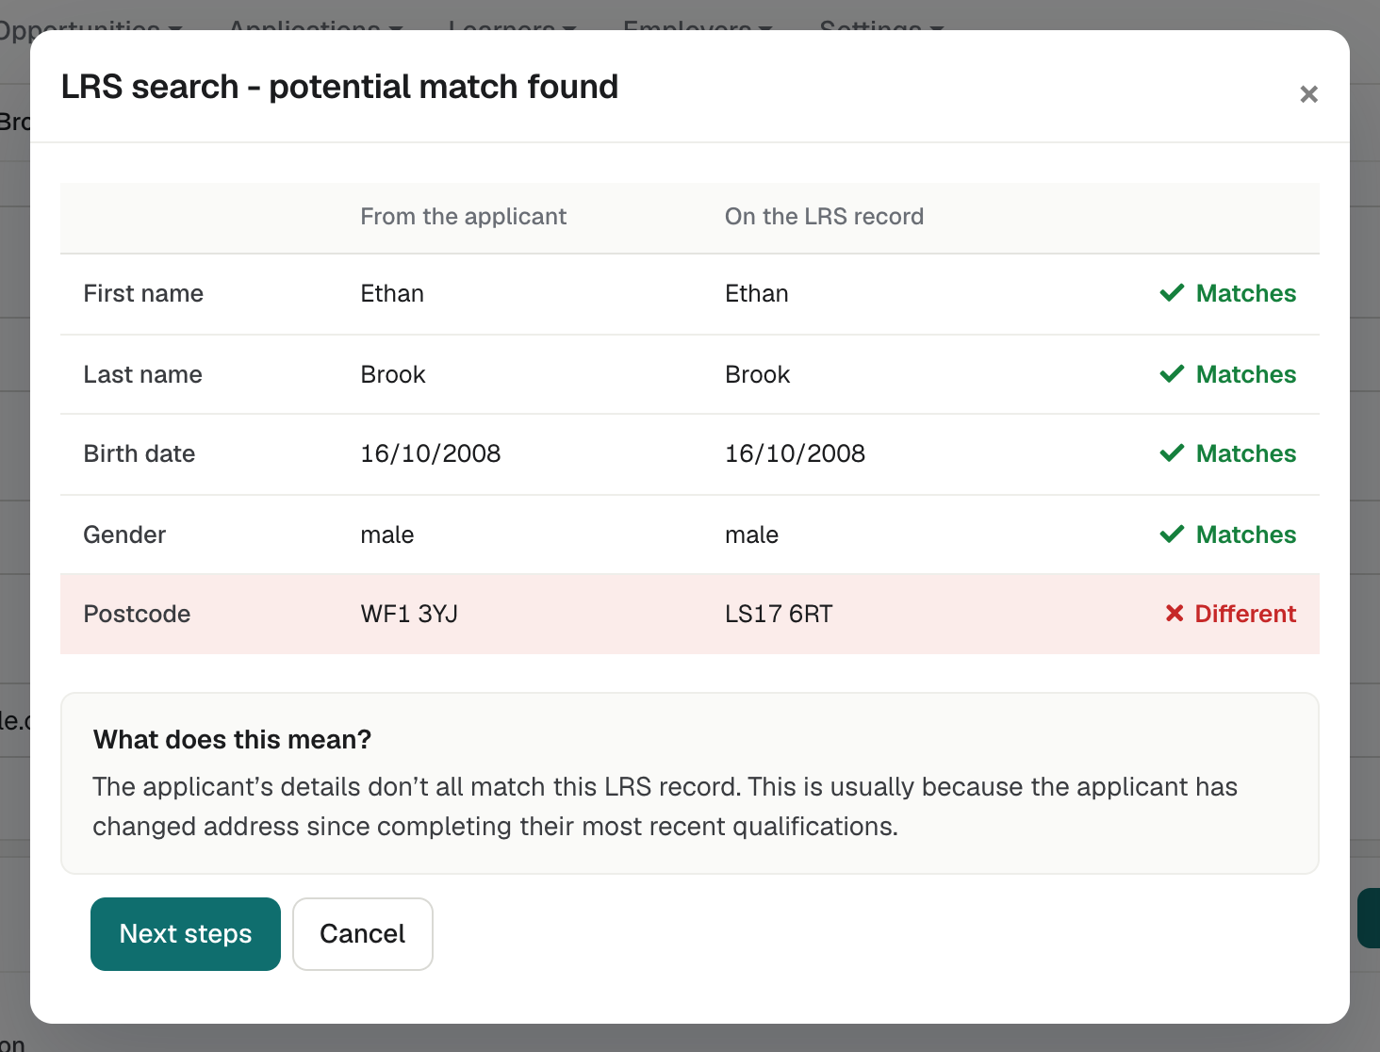Click the LRS record birth date 16/10/2008
Screen dimensions: 1380x1052
point(795,453)
